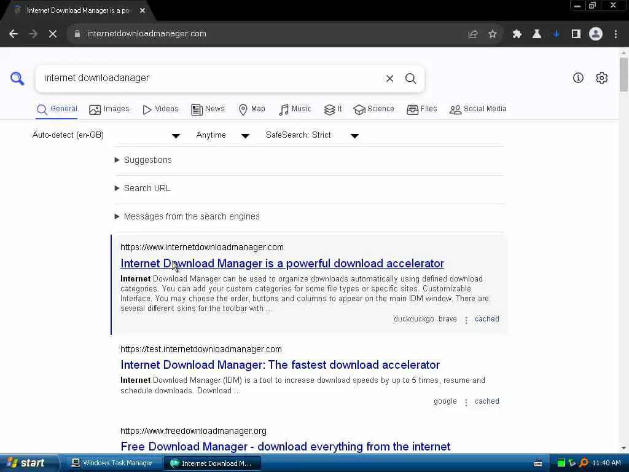
Task: Open the preferences gear icon
Action: click(x=602, y=78)
